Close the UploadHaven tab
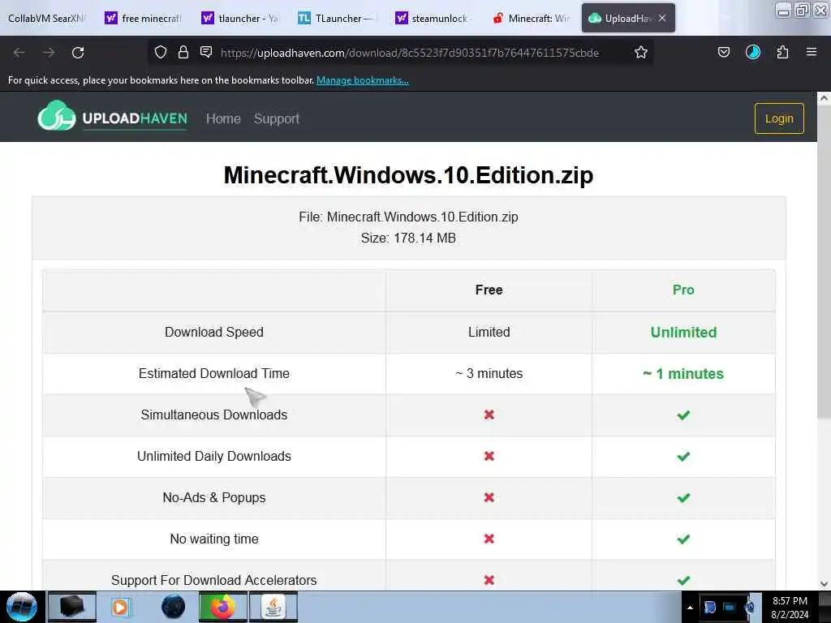Screen dimensions: 831x623 (x=662, y=18)
